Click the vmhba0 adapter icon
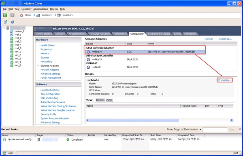 tap(88, 67)
